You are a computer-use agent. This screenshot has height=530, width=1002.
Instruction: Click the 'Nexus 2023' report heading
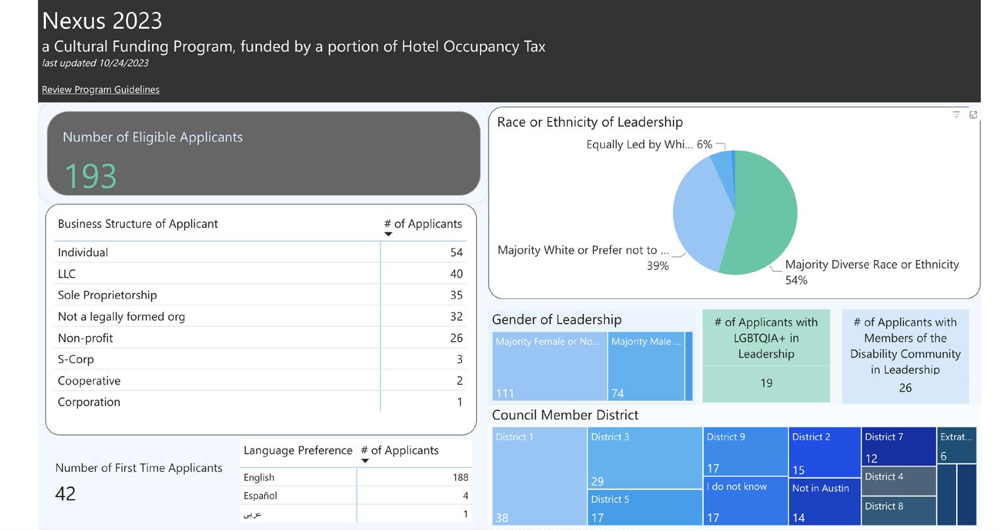pos(102,21)
